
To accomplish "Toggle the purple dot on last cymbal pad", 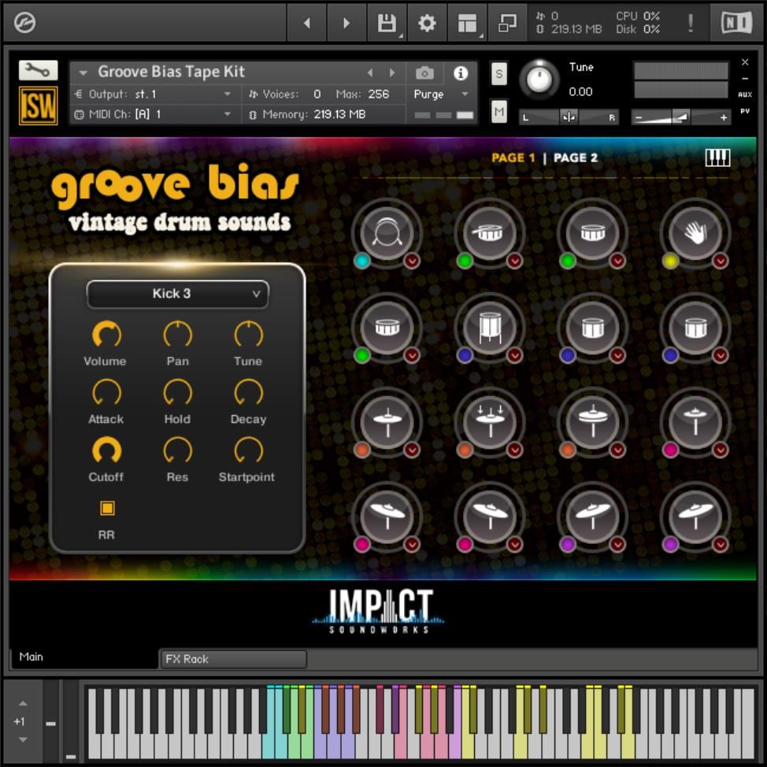I will [670, 544].
